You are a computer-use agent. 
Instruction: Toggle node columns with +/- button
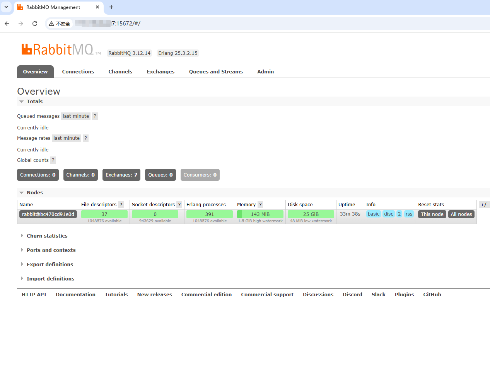(x=484, y=205)
